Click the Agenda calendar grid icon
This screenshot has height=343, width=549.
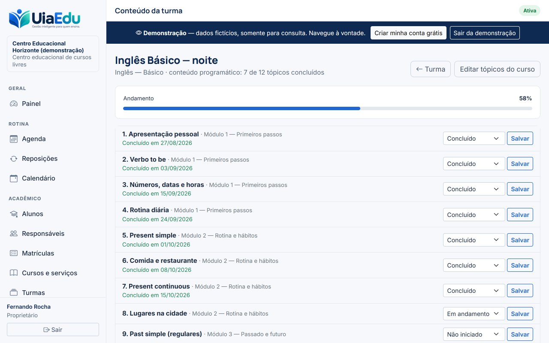14,139
